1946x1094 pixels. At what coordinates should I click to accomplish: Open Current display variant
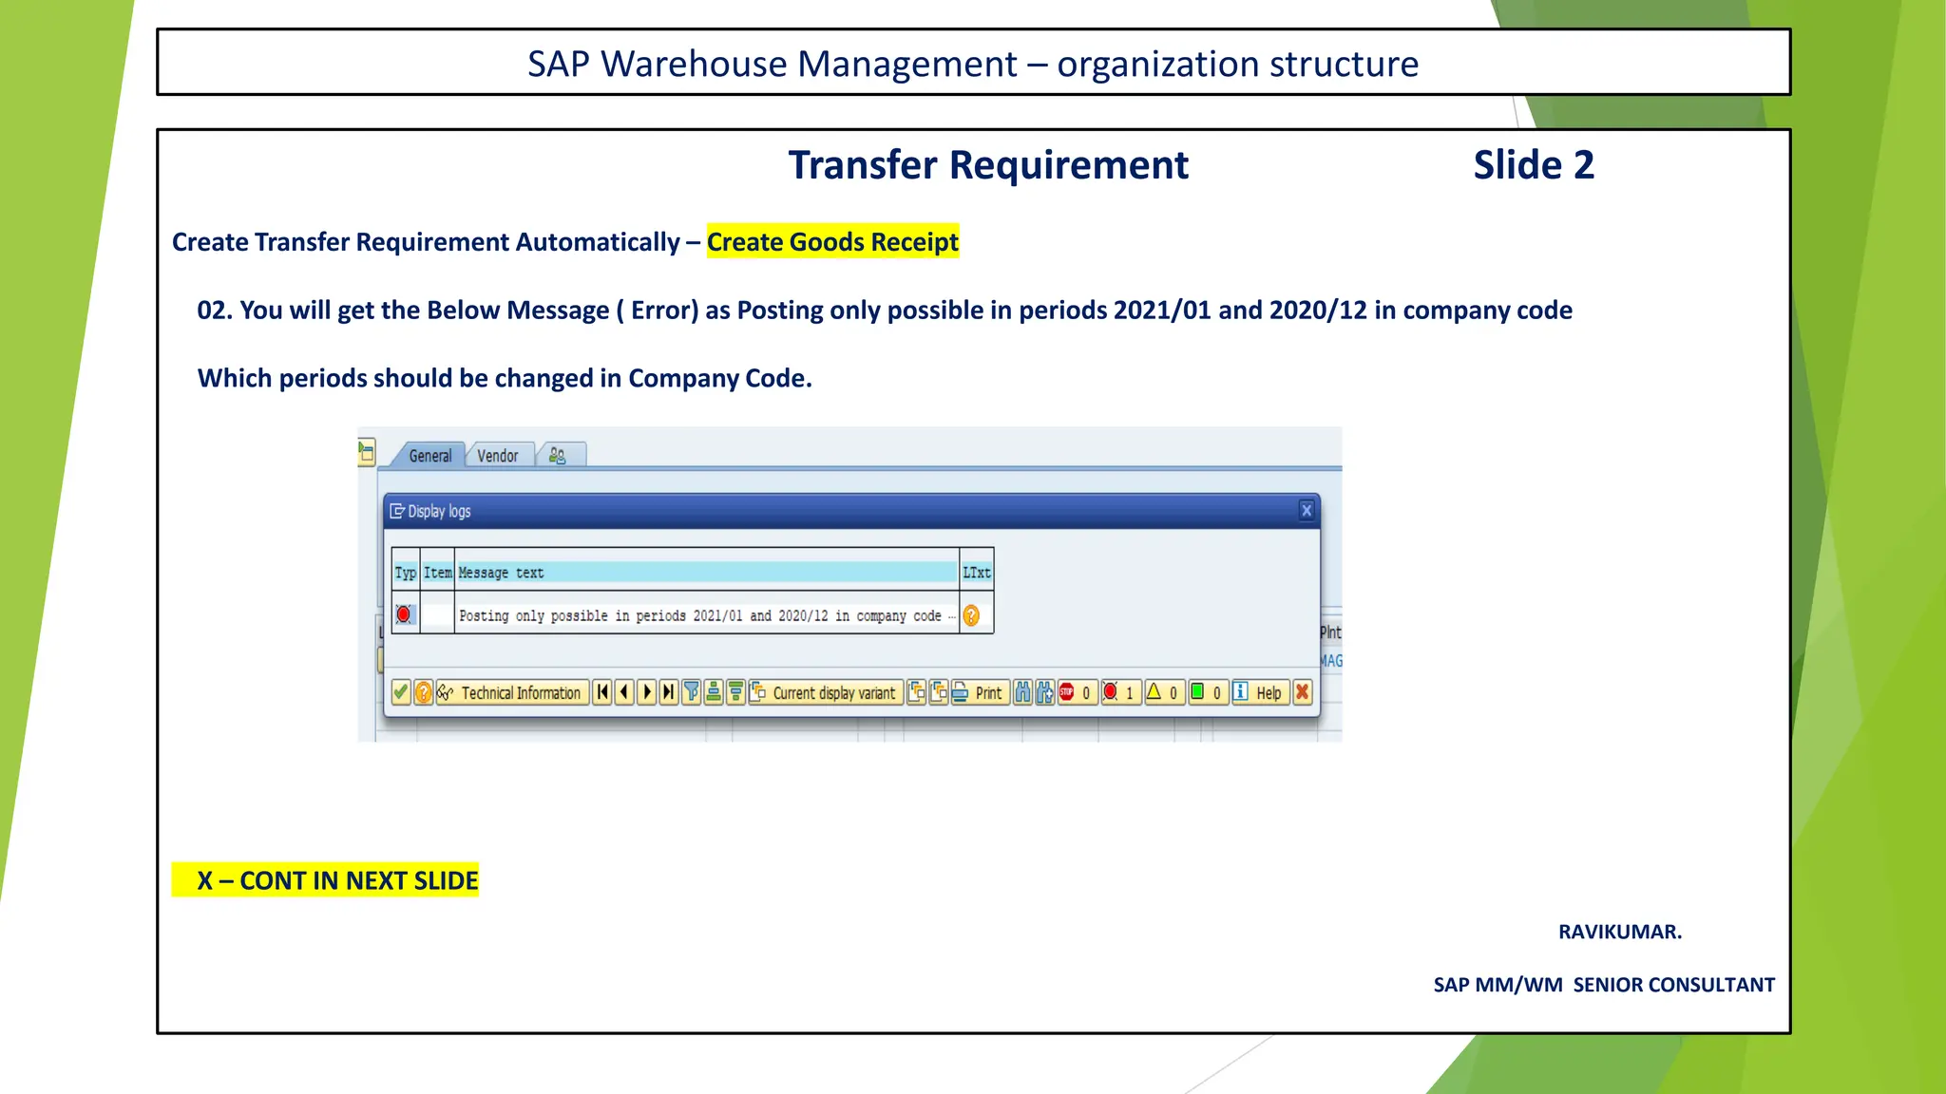(825, 692)
